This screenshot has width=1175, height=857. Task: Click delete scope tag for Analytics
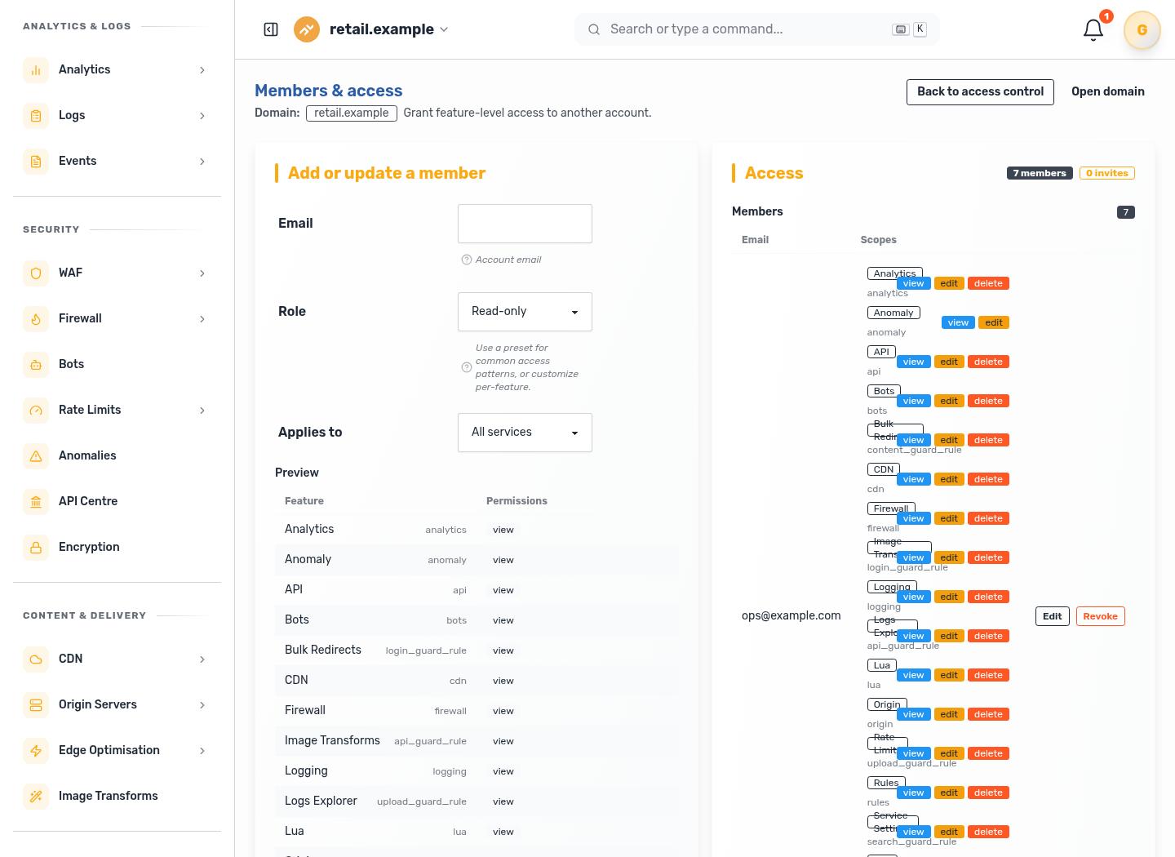tap(988, 283)
